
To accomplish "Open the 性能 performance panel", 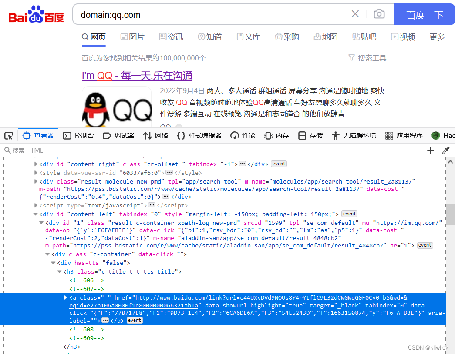I will coord(243,136).
